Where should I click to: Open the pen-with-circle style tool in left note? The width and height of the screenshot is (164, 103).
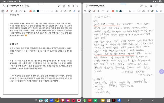pyautogui.click(x=61, y=11)
